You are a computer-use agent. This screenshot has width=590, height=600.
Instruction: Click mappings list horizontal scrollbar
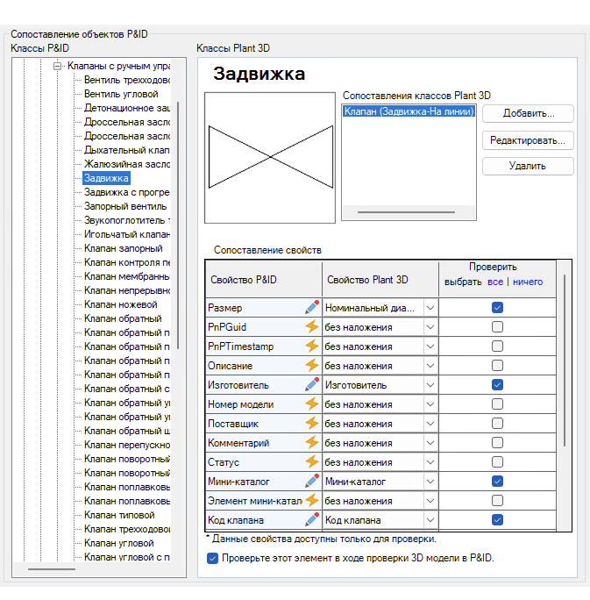[x=406, y=212]
